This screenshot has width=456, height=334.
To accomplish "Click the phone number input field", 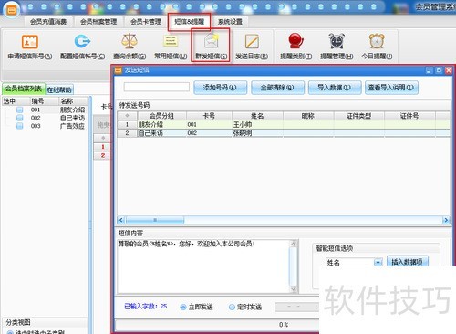I will (x=157, y=87).
